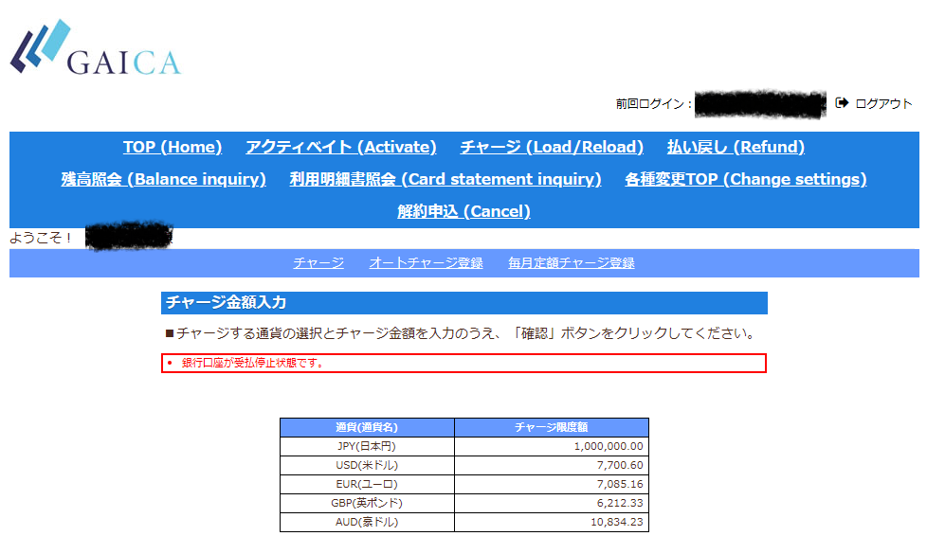
Task: Click the ようこそ！ greeting text
Action: click(40, 238)
